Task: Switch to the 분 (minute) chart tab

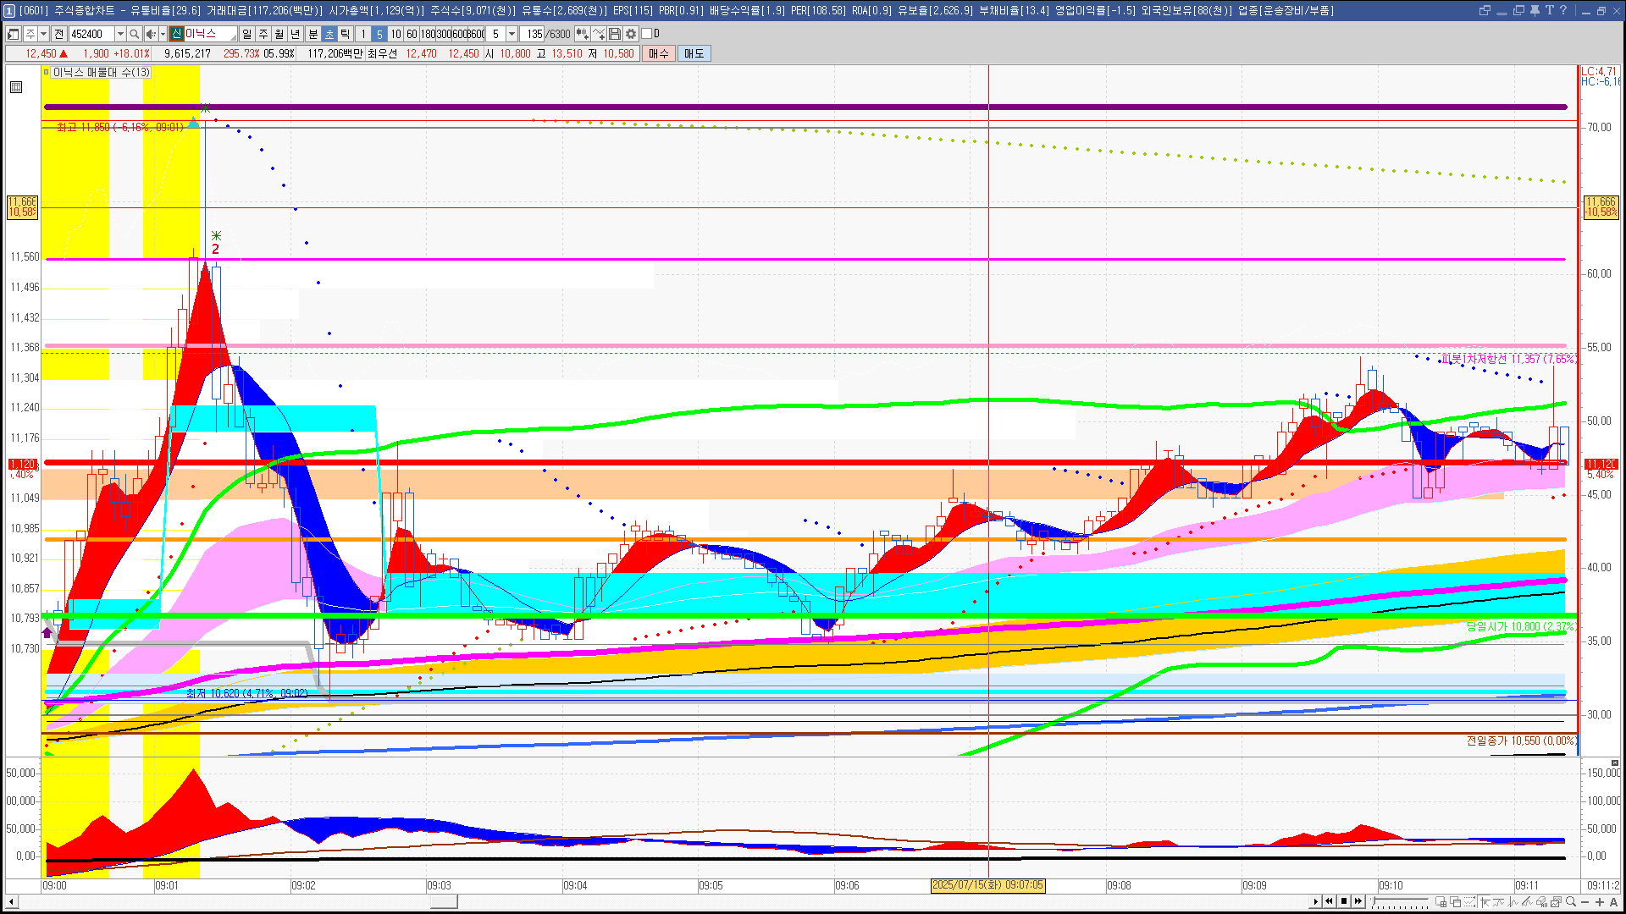Action: click(312, 34)
